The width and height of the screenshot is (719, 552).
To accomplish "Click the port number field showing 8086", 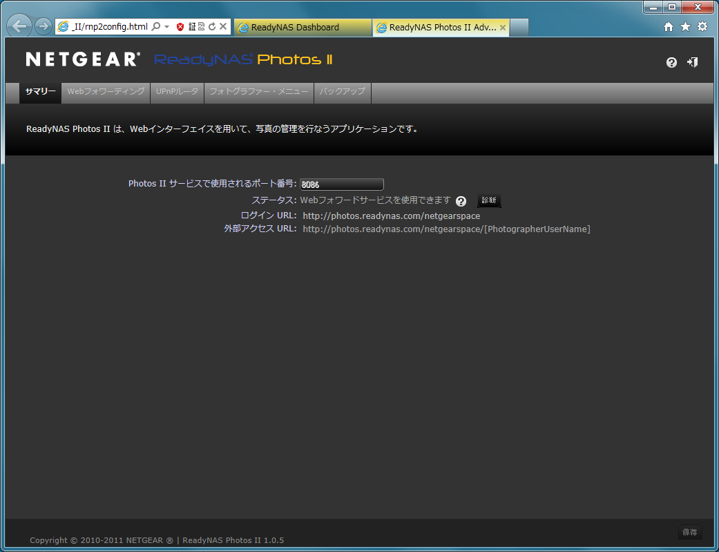I will click(342, 184).
